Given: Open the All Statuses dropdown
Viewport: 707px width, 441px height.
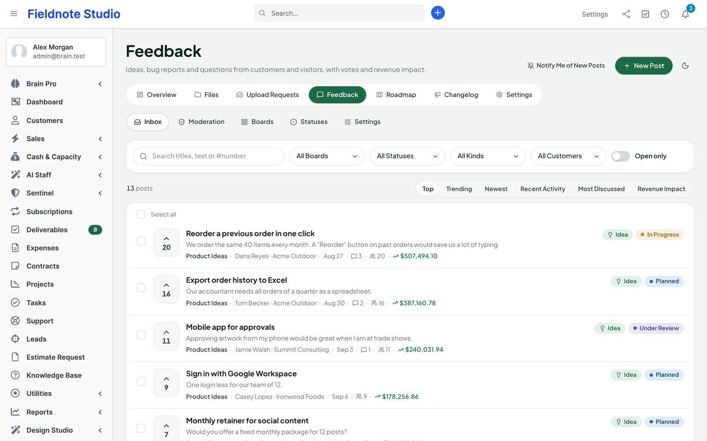Looking at the screenshot, I should (407, 156).
